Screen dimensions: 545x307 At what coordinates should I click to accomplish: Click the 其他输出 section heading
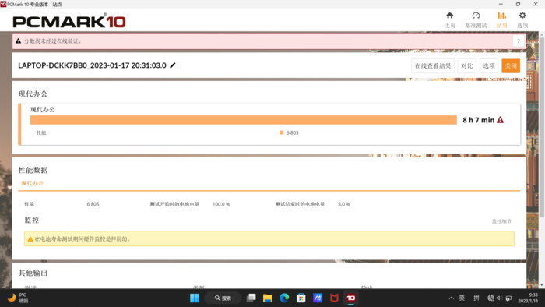click(x=33, y=273)
